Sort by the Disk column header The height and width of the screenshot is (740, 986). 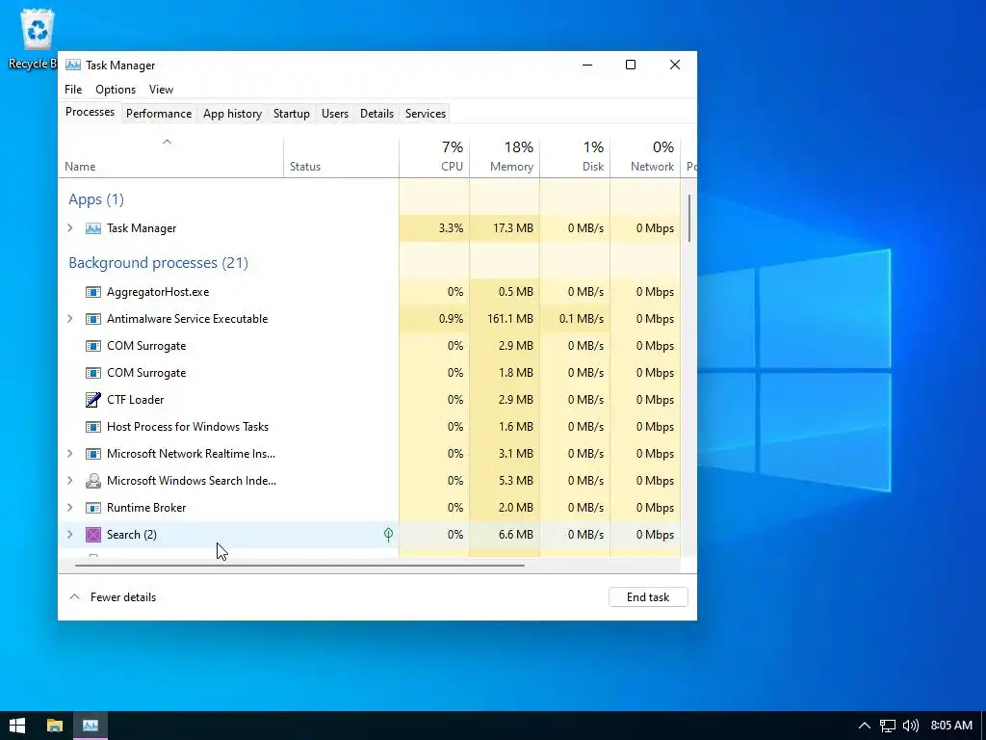click(x=575, y=157)
